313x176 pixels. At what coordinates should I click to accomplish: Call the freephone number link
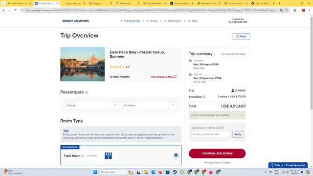pos(238,22)
